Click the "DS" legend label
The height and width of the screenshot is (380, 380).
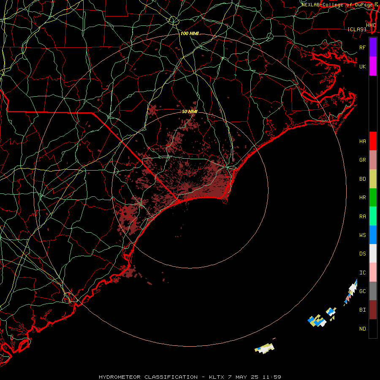[x=363, y=254]
